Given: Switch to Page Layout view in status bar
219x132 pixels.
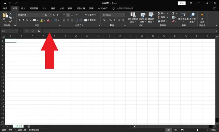Looking at the screenshot, I should pyautogui.click(x=175, y=130).
